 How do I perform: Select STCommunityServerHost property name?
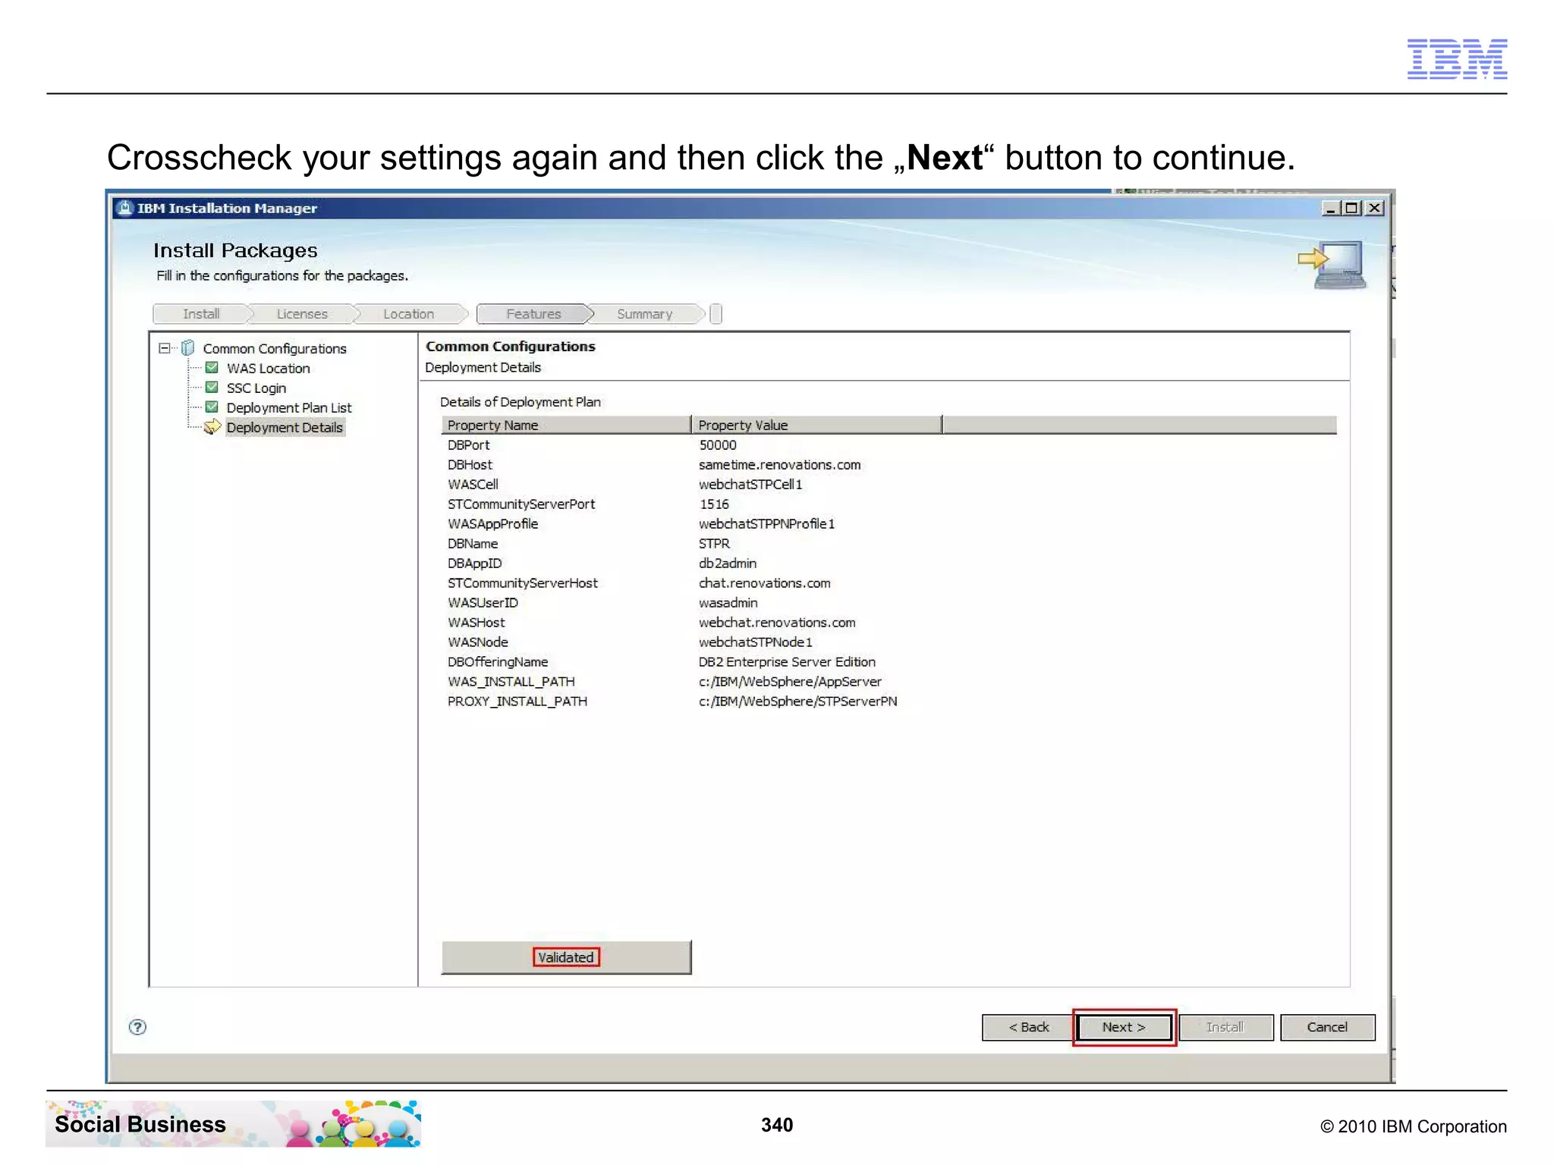(523, 583)
